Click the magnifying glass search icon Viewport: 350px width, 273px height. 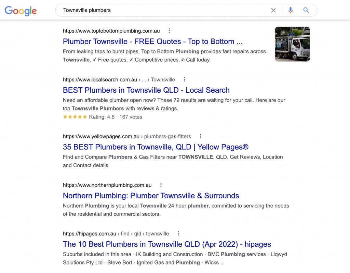coord(306,10)
